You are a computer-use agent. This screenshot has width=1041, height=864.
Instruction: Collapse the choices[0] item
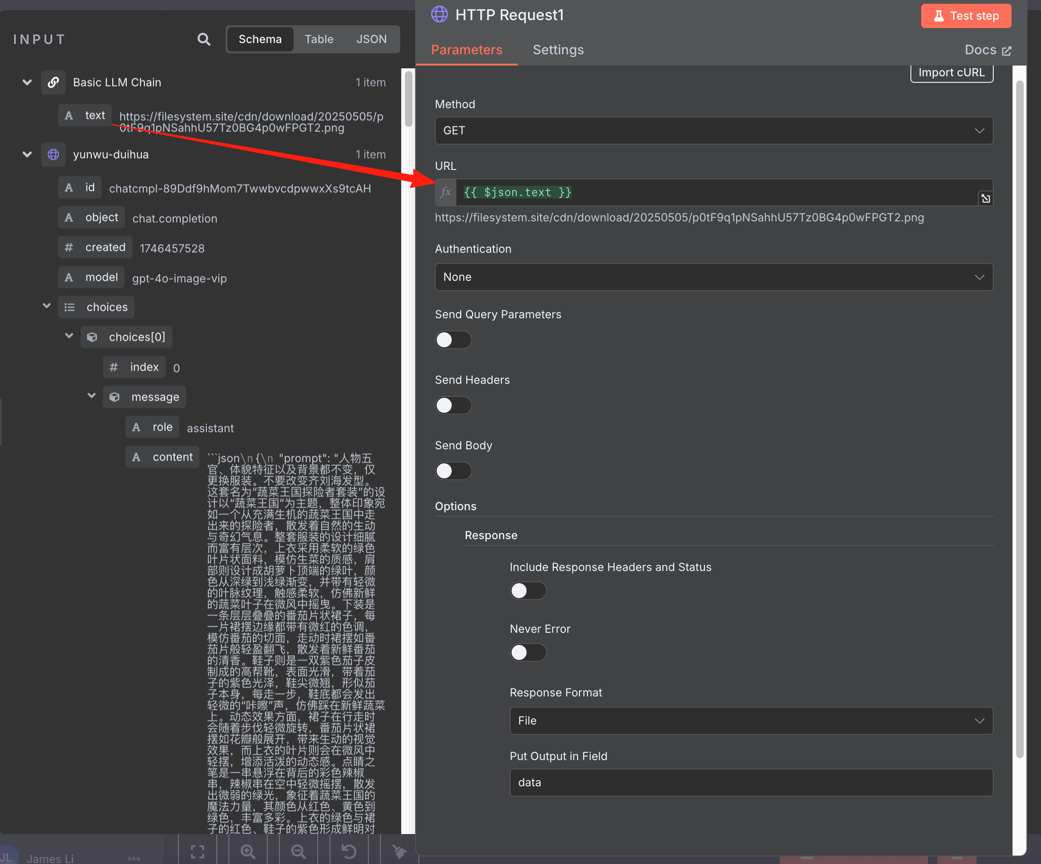tap(69, 336)
